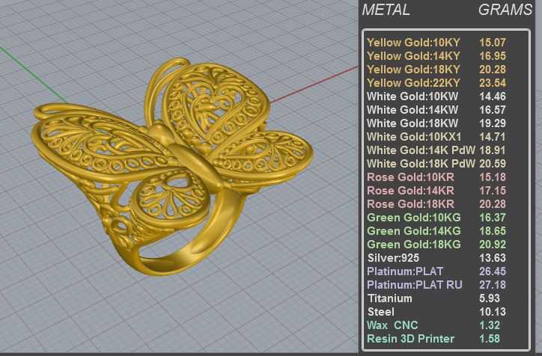Select the butterfly ring model in viewport
This screenshot has height=356, width=542.
click(x=173, y=166)
